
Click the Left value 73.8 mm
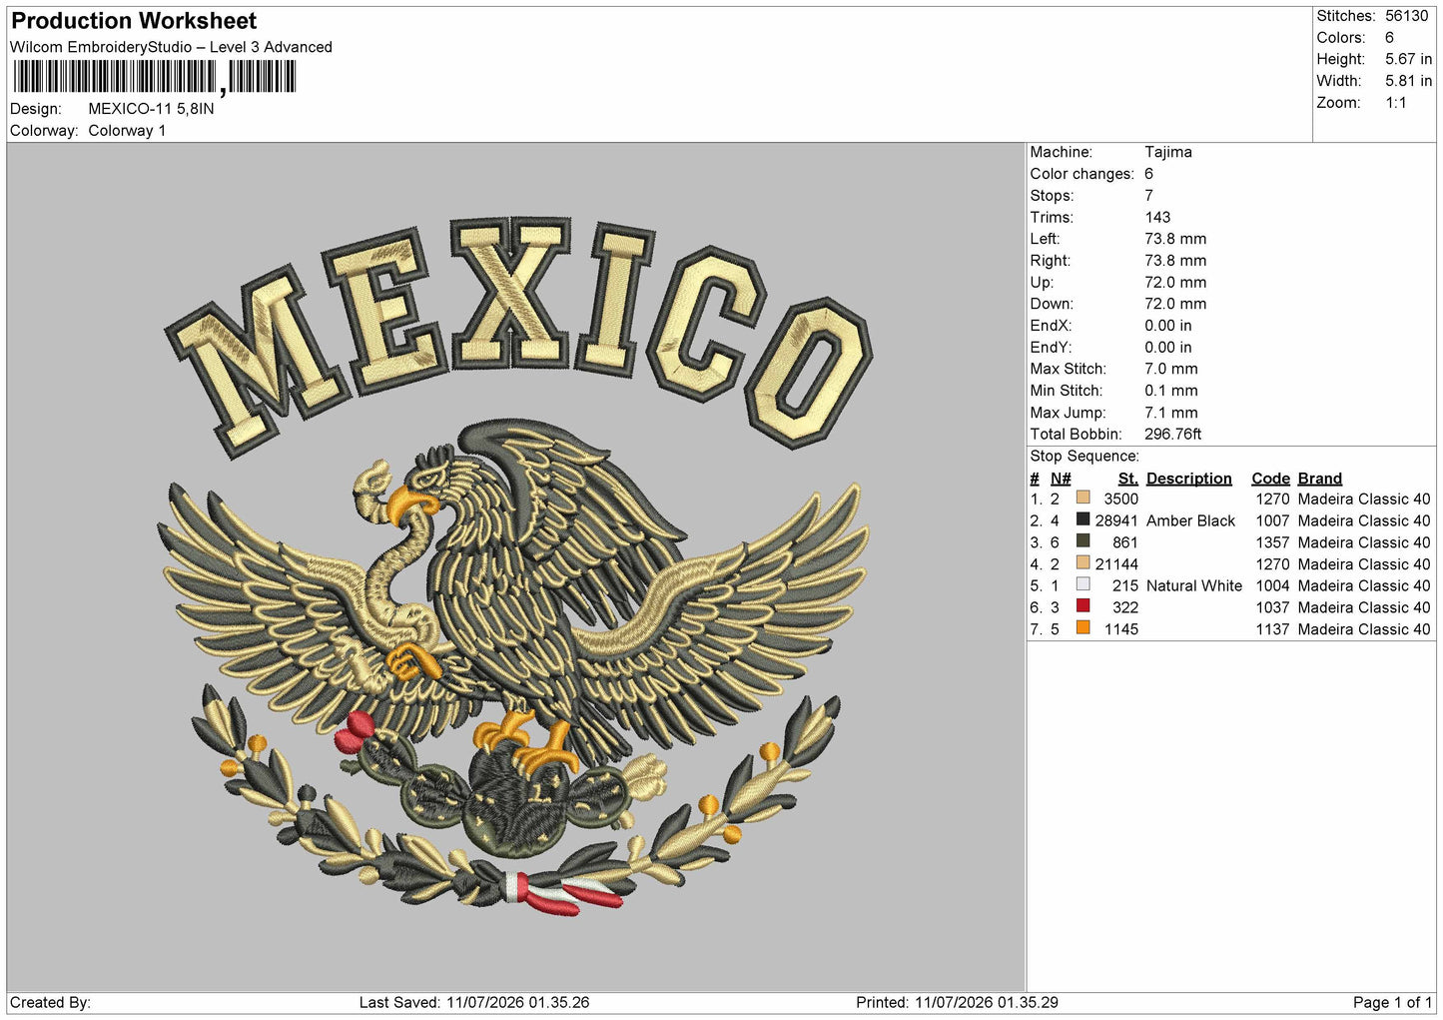click(1175, 239)
